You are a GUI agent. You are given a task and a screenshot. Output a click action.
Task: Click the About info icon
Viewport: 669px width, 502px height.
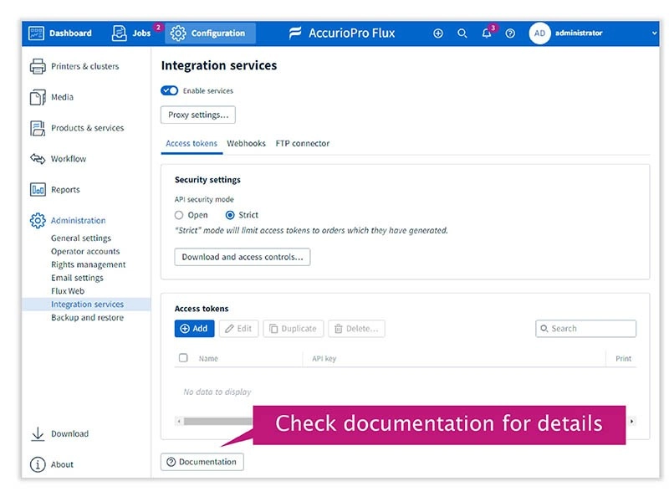38,464
